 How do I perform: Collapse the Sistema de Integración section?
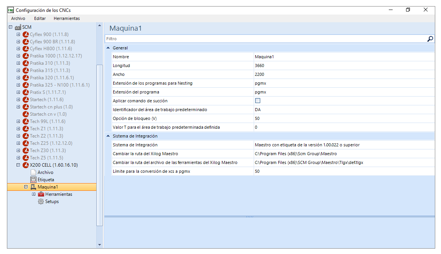pos(108,136)
